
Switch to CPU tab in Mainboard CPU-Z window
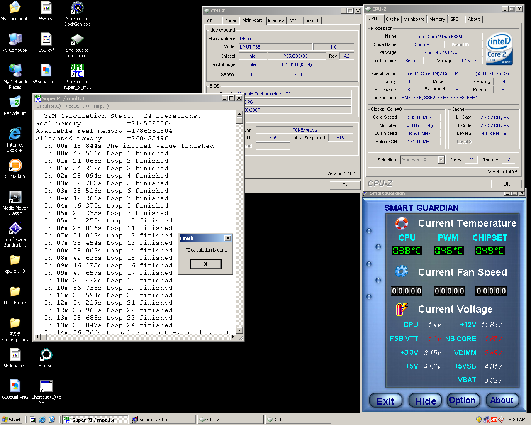pos(212,21)
